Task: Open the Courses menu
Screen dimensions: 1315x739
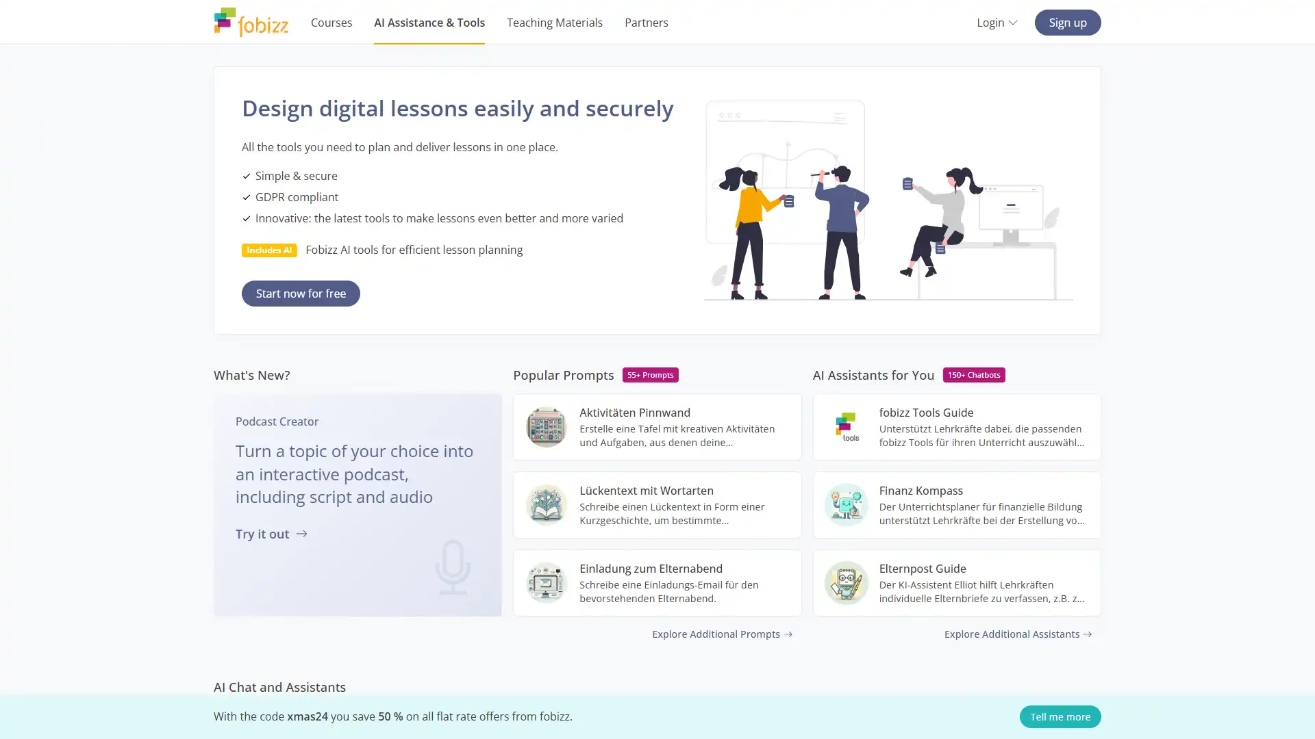Action: pyautogui.click(x=331, y=23)
